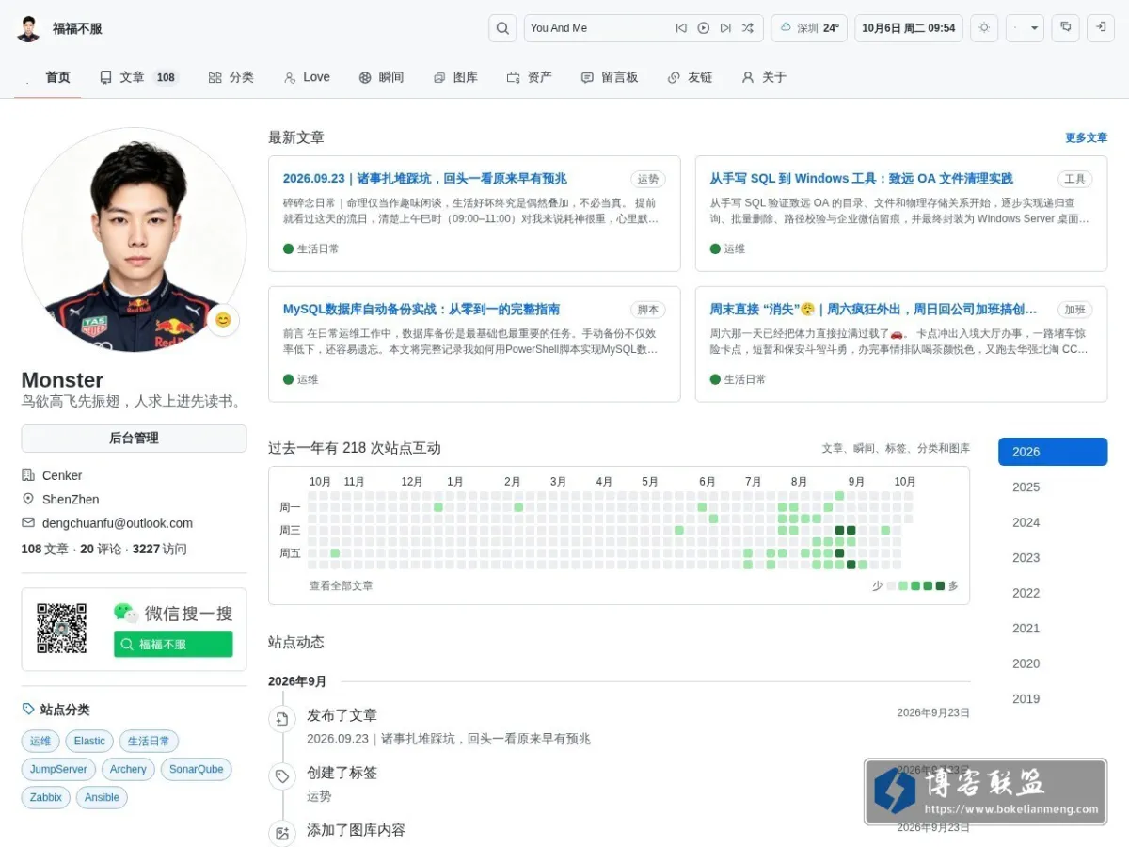Toggle shuffle mode in music player
This screenshot has height=847, width=1129.
pos(747,28)
